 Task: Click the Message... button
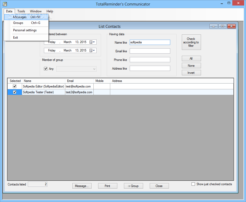pyautogui.click(x=82, y=186)
